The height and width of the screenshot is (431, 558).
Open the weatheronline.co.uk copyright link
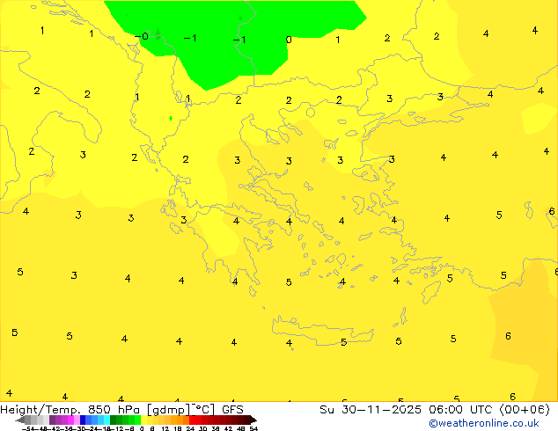(x=483, y=423)
